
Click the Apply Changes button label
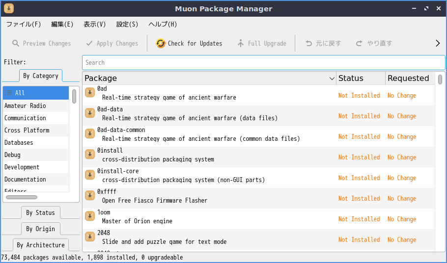click(x=117, y=43)
